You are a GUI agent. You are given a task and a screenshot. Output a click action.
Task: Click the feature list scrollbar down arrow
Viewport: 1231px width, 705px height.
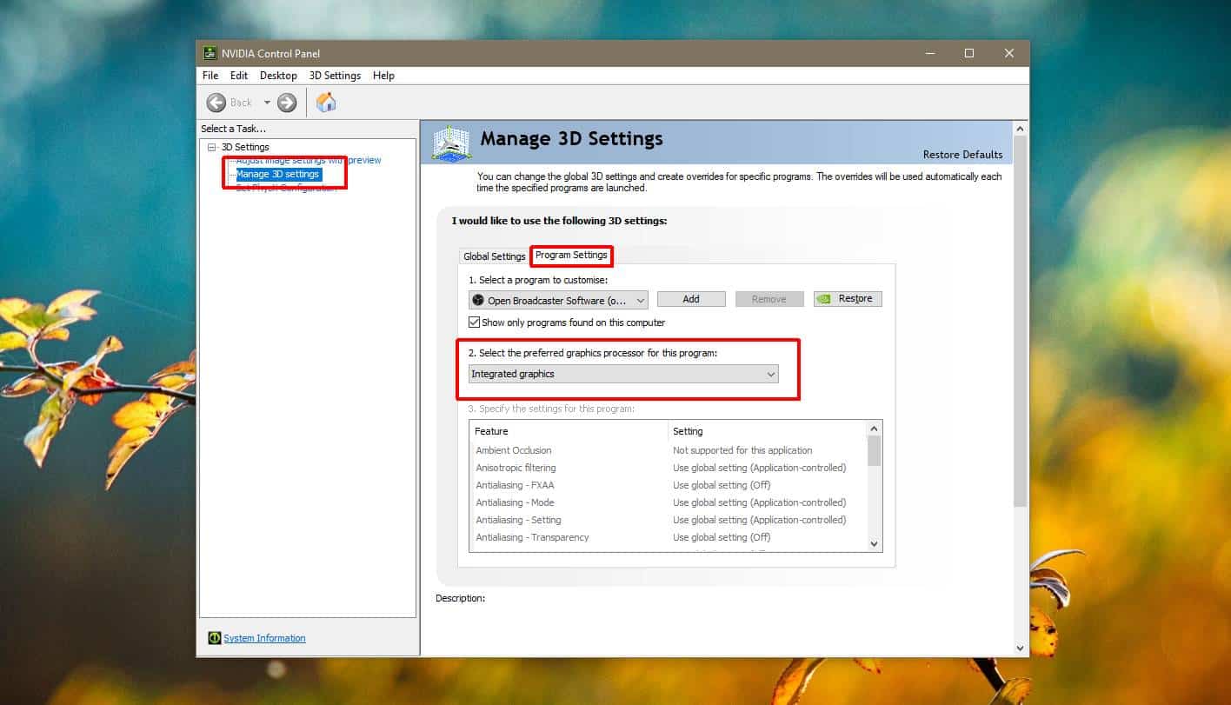tap(875, 543)
